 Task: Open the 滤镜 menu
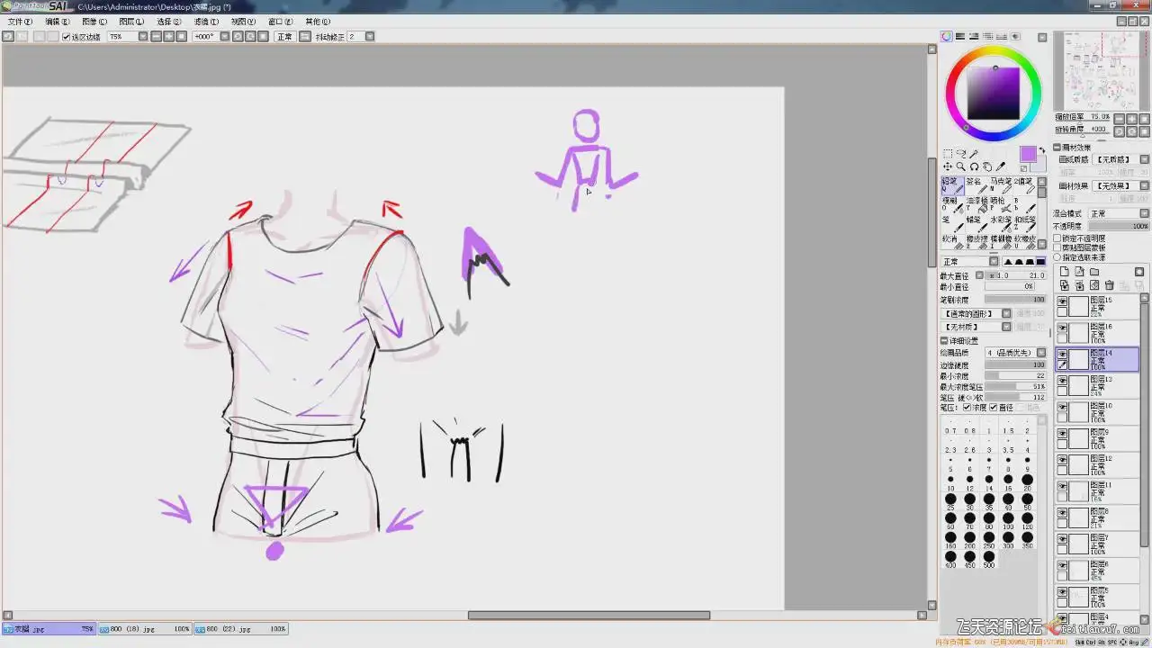tap(206, 22)
